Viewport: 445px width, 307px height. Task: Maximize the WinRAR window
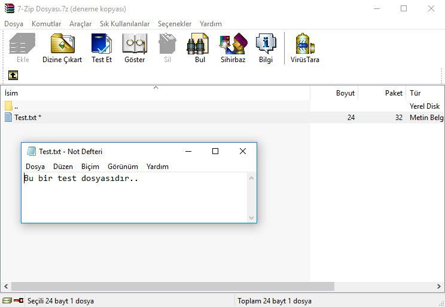click(404, 8)
